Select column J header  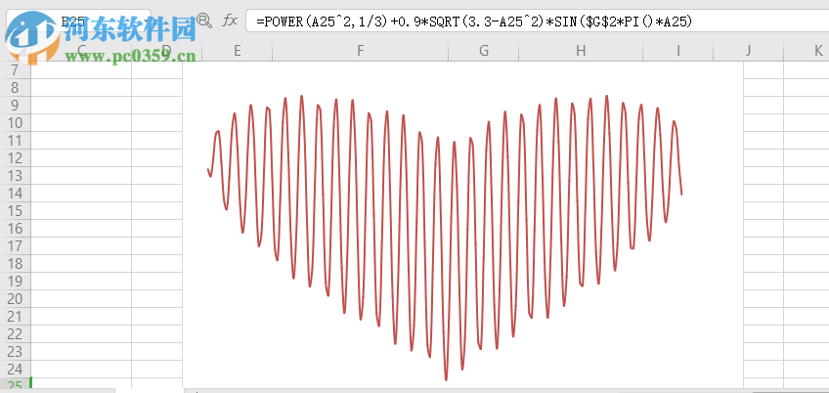(x=748, y=51)
